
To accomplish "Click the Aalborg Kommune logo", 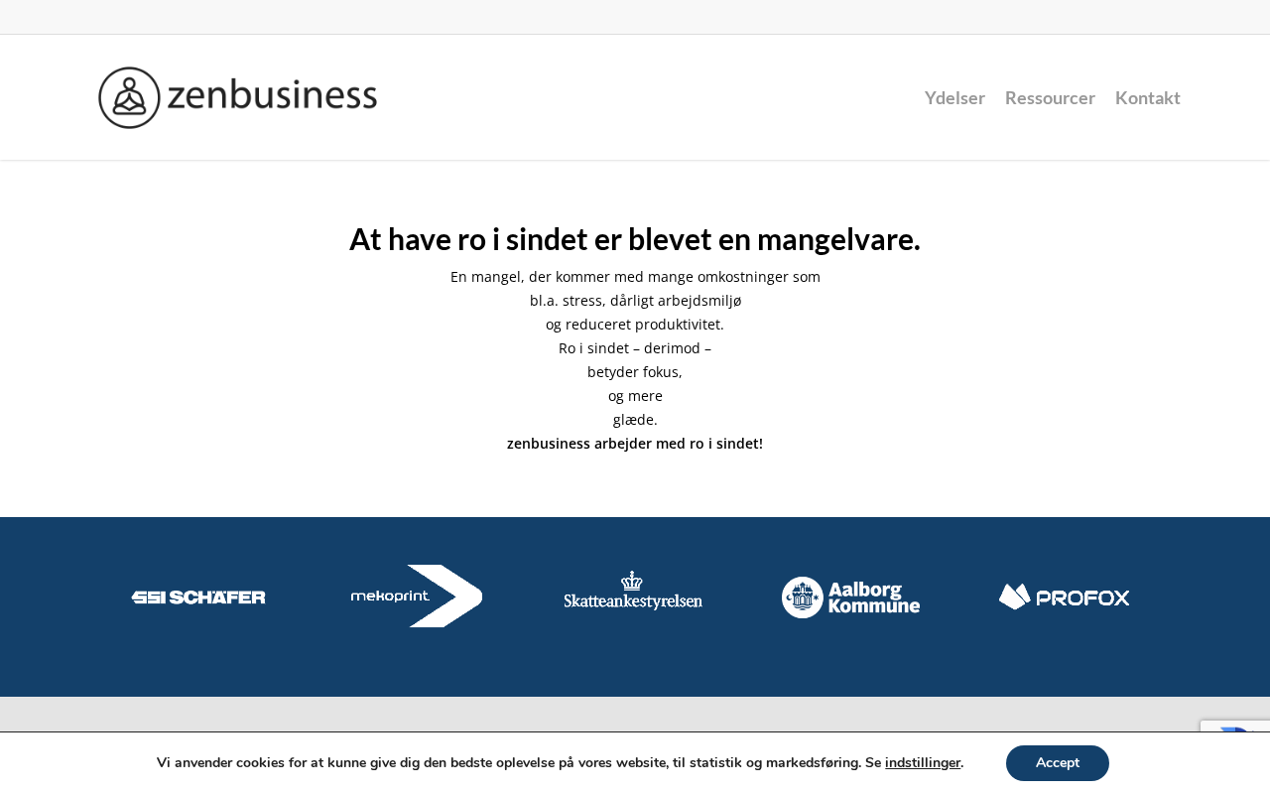I will 850,596.
